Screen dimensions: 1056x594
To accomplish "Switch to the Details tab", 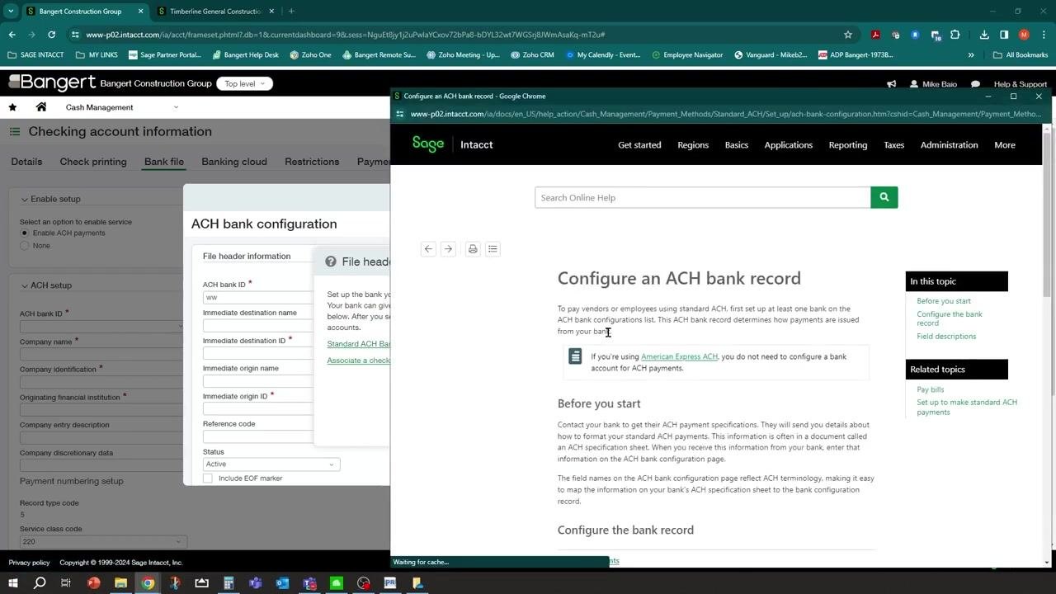I will coord(26,162).
